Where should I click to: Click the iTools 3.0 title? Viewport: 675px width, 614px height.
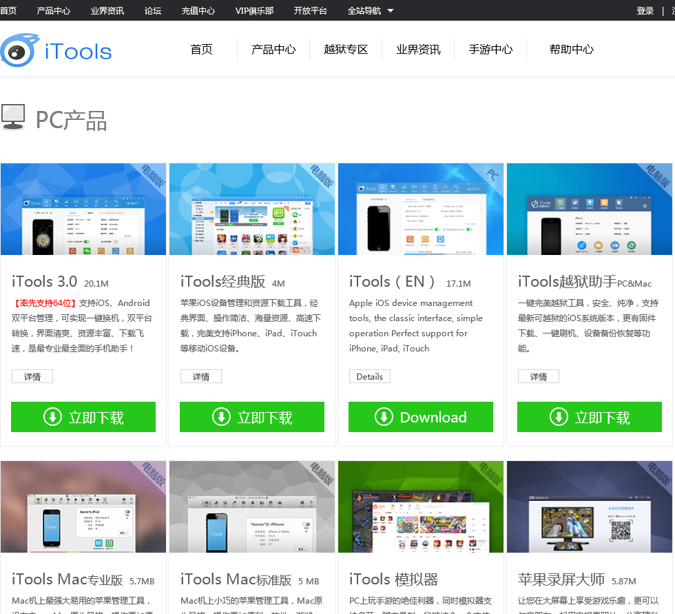[44, 282]
